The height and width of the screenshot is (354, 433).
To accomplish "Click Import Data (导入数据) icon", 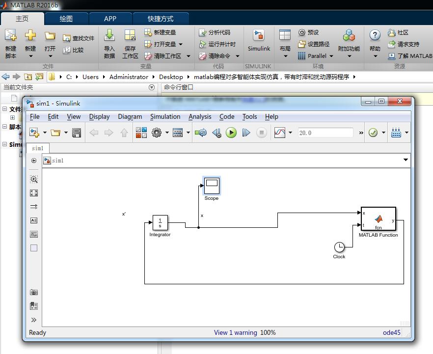I will (x=109, y=44).
